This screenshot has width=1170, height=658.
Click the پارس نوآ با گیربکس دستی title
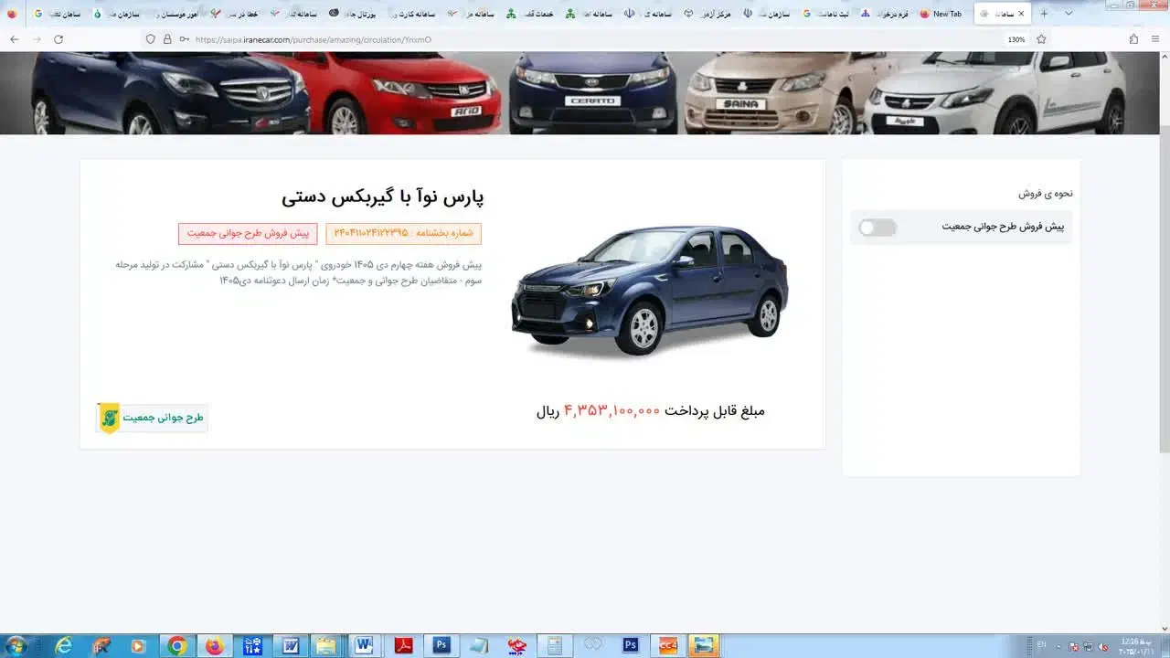tap(382, 196)
